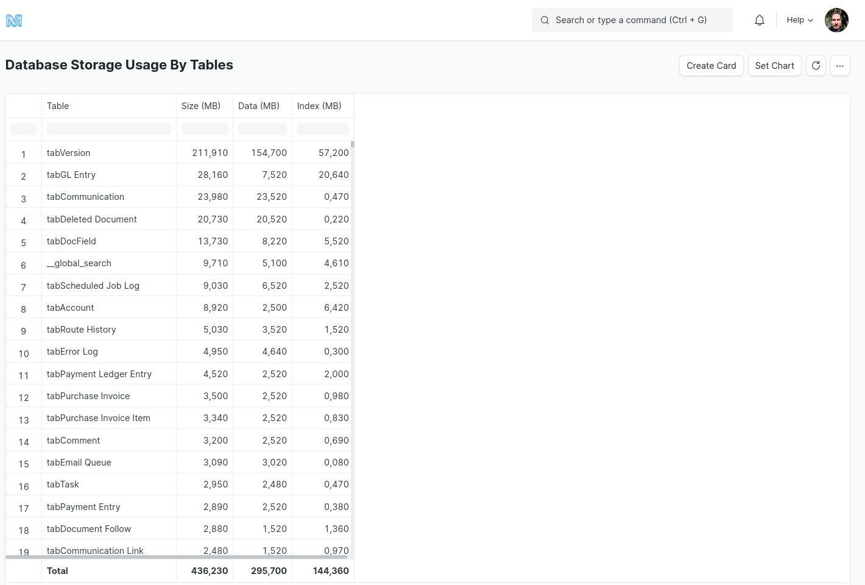Screen dimensions: 865x585
Task: Expand the Help dropdown
Action: 799,20
